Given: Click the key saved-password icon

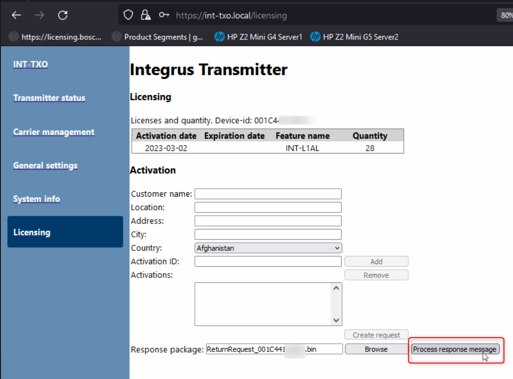Looking at the screenshot, I should click(164, 15).
